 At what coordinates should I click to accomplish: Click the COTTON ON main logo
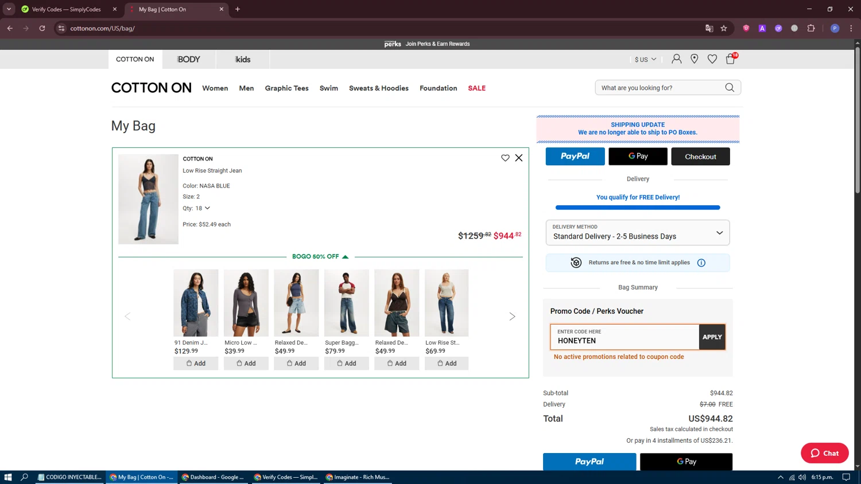(x=152, y=88)
